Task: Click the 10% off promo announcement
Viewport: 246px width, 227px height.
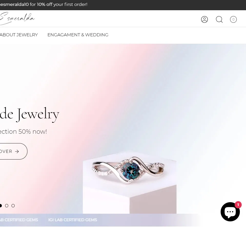Action: pos(44,4)
